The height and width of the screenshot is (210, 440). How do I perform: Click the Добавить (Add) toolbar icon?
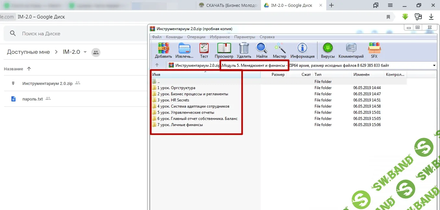tap(163, 49)
